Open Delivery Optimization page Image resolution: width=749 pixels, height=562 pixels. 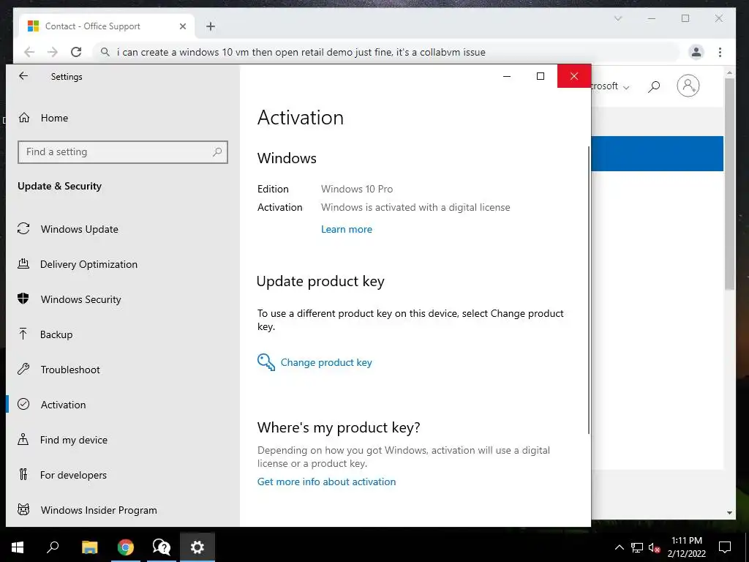[123, 264]
